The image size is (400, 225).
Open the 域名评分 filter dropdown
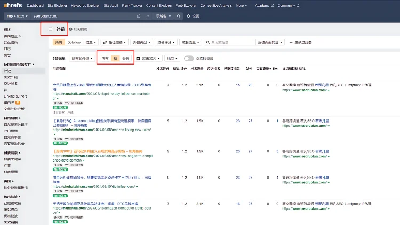pos(166,42)
